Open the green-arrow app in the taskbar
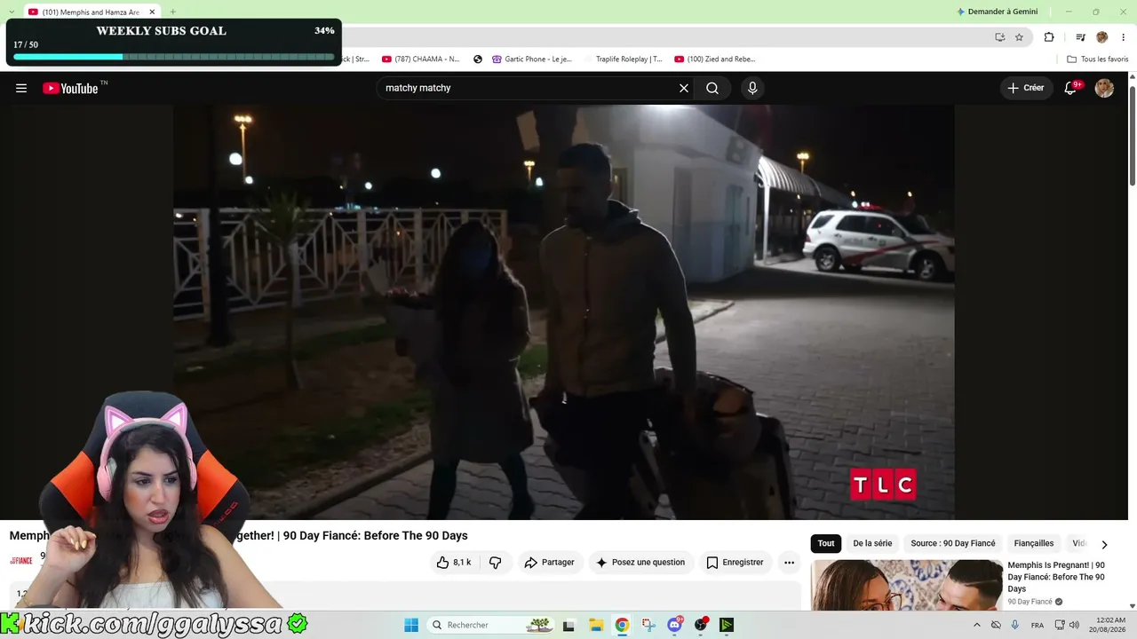This screenshot has width=1137, height=639. (727, 625)
